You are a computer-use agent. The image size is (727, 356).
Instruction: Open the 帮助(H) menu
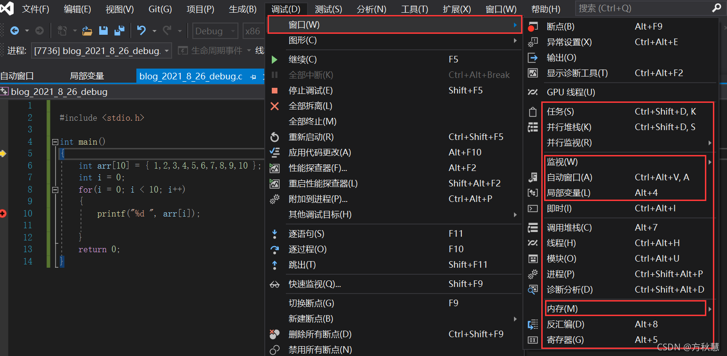point(545,9)
